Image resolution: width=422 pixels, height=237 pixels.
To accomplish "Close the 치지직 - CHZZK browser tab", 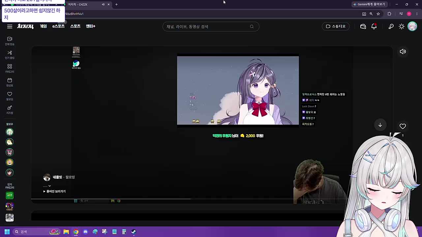I will click(108, 4).
